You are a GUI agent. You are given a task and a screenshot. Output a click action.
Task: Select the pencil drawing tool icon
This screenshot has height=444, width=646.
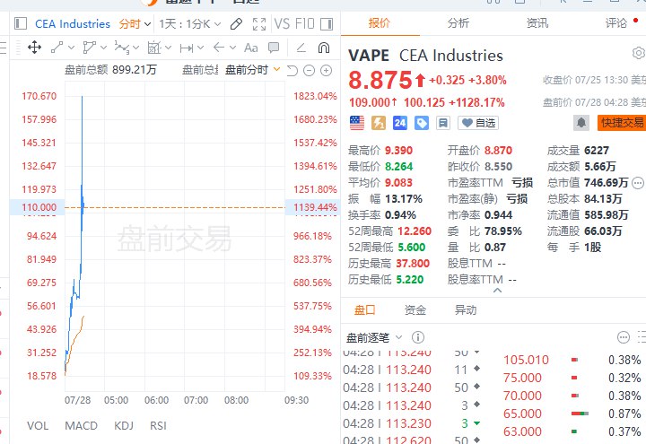[236, 24]
